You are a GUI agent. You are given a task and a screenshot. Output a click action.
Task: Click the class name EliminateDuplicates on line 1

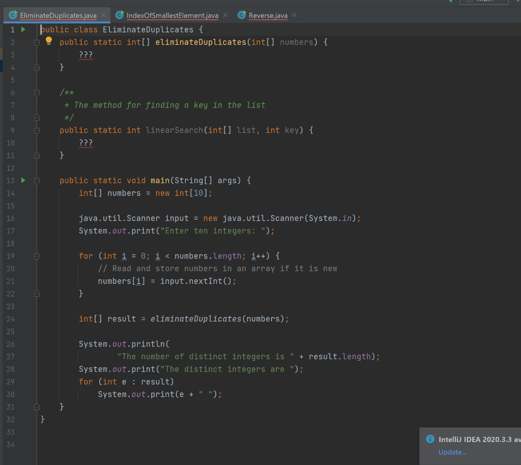pyautogui.click(x=148, y=30)
